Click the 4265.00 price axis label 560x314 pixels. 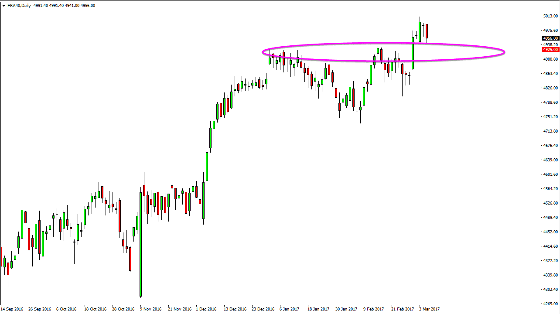pyautogui.click(x=551, y=304)
